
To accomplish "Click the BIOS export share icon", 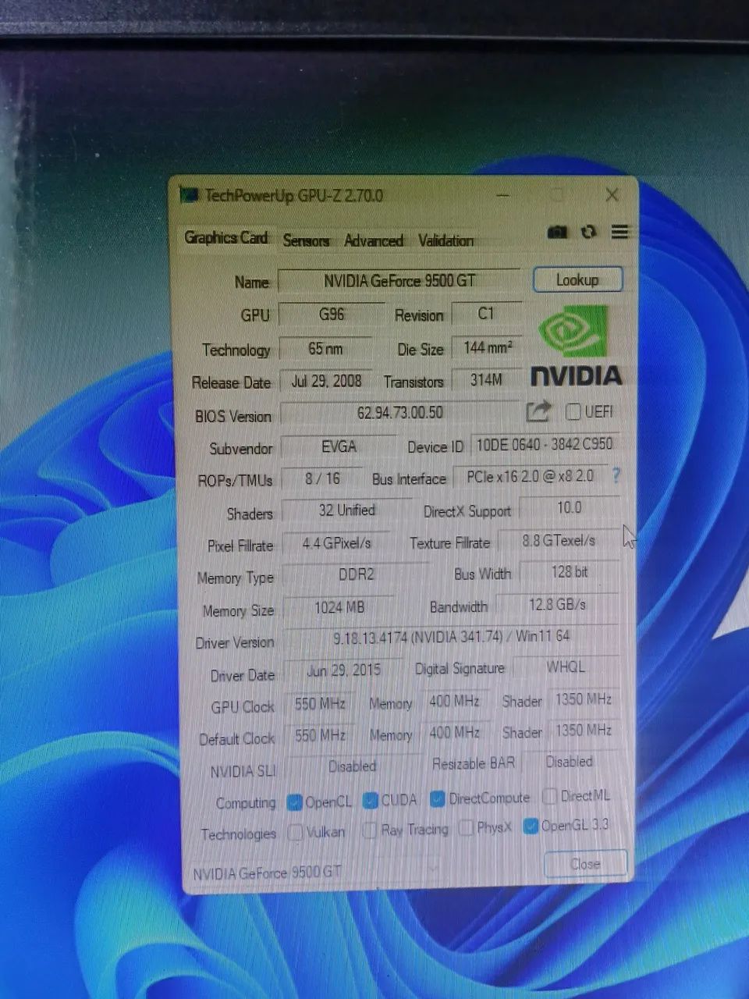I will coord(538,411).
